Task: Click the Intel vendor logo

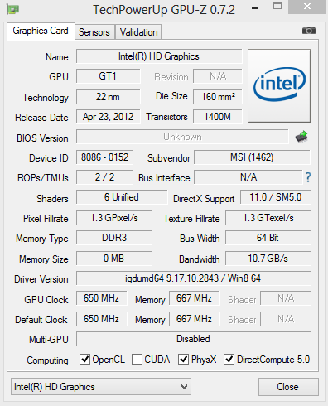Action: [279, 85]
